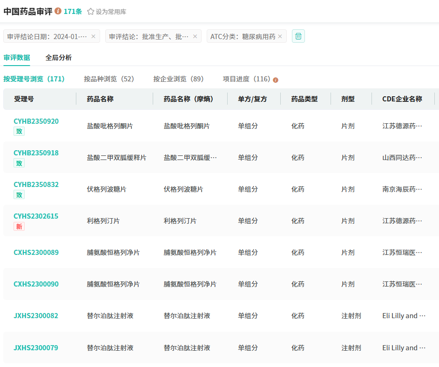Select the 审评数据 tab

[17, 58]
